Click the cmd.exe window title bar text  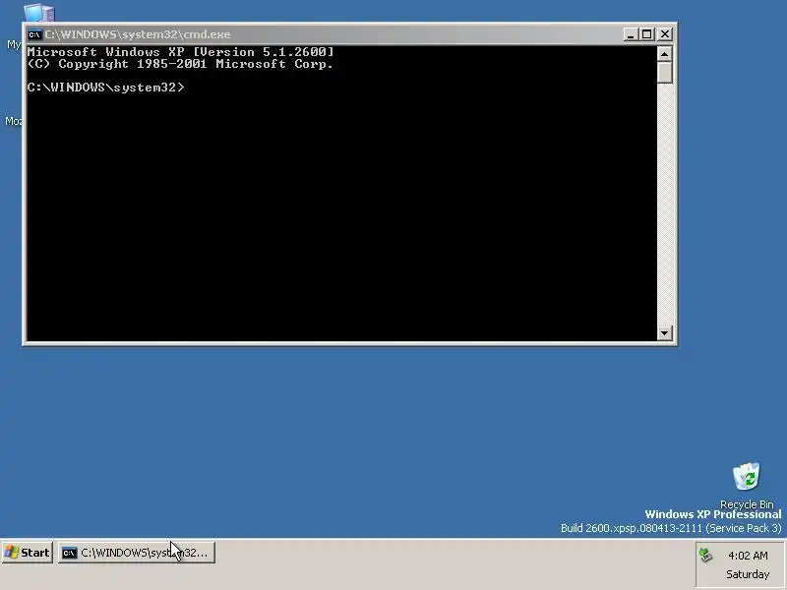[138, 34]
